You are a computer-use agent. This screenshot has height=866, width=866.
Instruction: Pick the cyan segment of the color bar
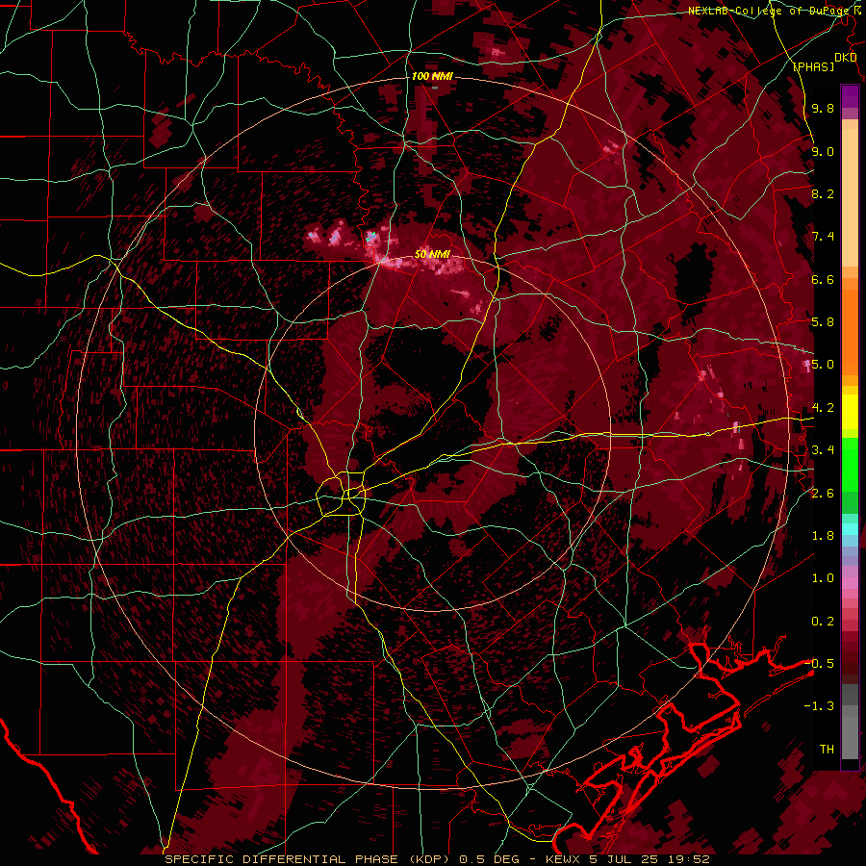click(x=850, y=529)
